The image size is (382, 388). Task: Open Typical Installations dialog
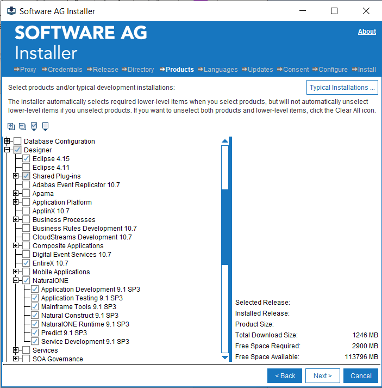click(x=342, y=88)
